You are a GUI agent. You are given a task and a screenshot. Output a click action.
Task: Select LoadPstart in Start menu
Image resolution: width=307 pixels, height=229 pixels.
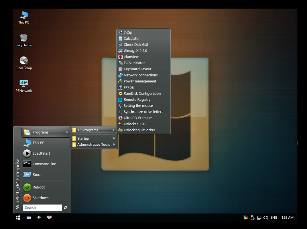pyautogui.click(x=46, y=153)
